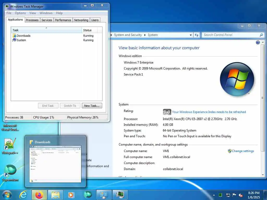
Task: Launch Windows Media Player from taskbar
Action: (x=71, y=195)
